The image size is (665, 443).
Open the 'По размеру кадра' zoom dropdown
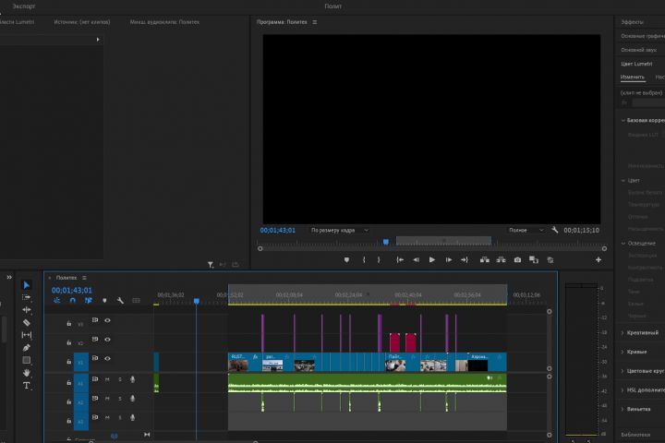(339, 230)
